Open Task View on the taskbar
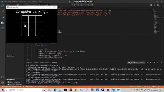164x92 pixels. (49, 90)
